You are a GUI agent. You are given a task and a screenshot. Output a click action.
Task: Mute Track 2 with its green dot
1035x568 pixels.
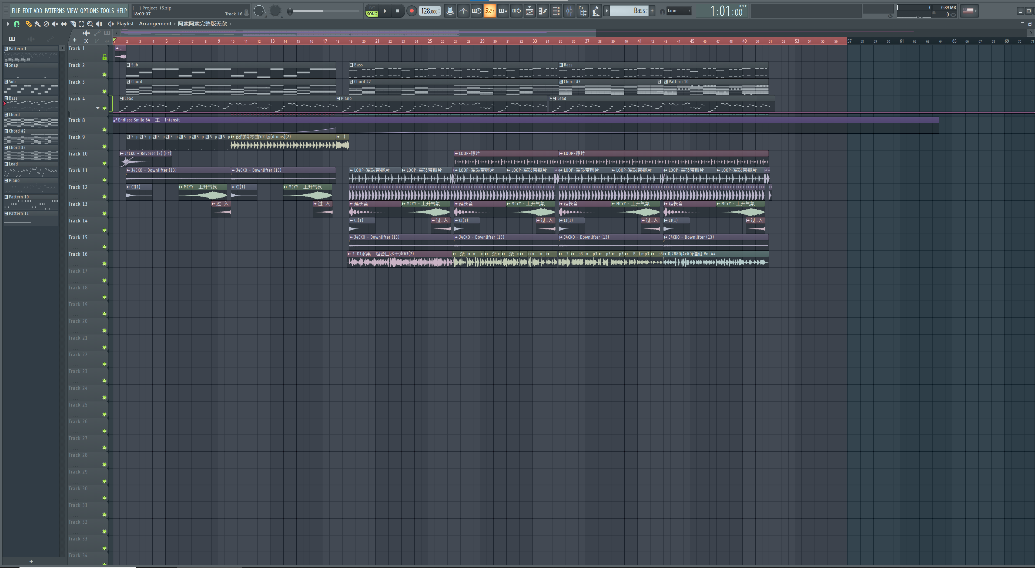pos(105,75)
